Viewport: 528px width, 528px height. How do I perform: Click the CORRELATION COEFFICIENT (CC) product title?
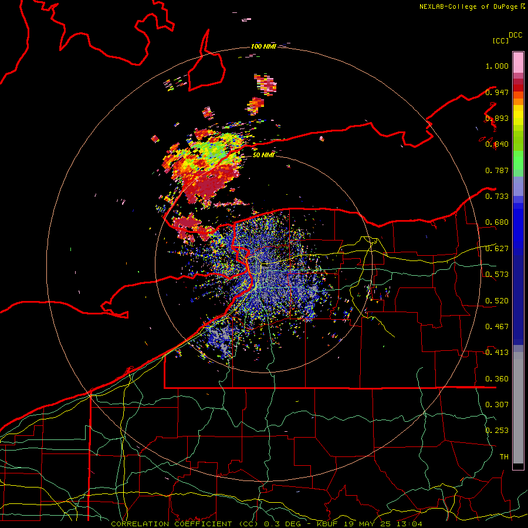[x=185, y=524]
